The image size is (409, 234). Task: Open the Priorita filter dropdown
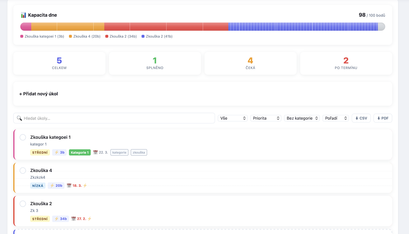coord(266,118)
